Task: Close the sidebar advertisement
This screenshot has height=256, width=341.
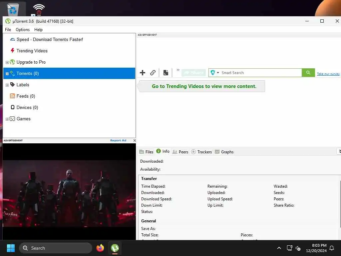Action: 135,140
